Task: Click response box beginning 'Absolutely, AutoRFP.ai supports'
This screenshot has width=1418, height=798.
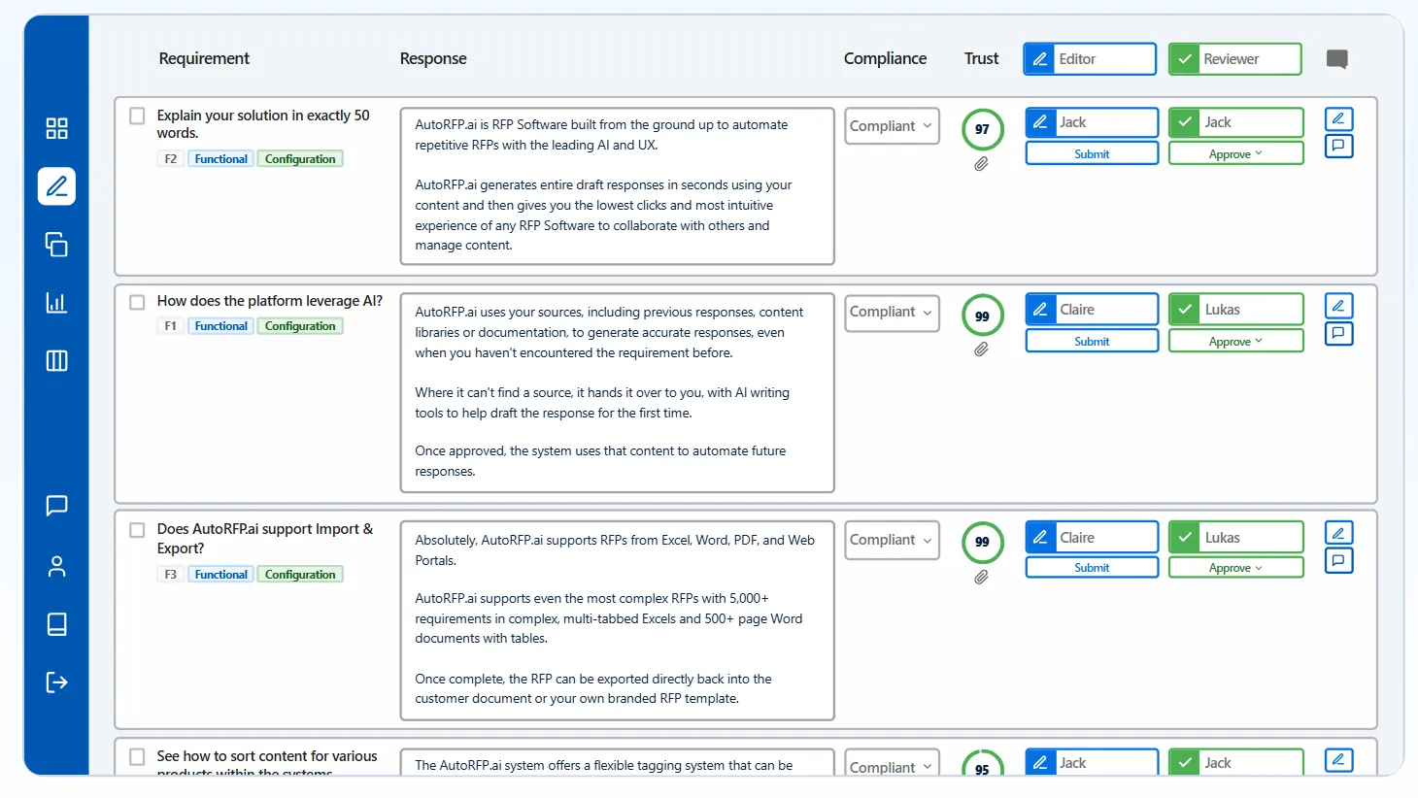Action: coord(618,619)
